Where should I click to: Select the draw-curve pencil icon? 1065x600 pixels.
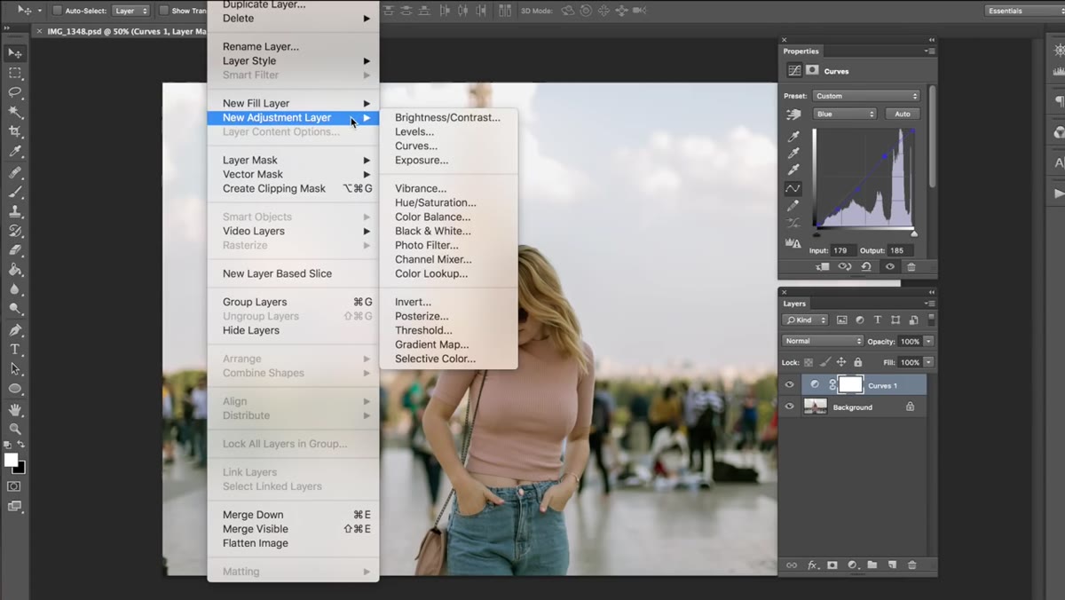[x=793, y=206]
